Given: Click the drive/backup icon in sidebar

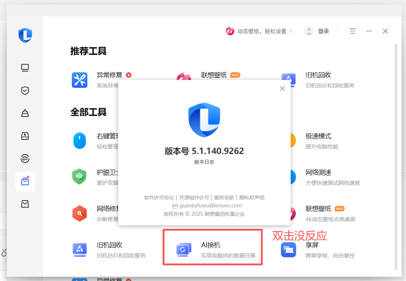Looking at the screenshot, I should [x=25, y=136].
